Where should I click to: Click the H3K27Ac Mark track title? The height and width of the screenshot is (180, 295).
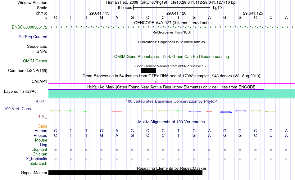171,87
